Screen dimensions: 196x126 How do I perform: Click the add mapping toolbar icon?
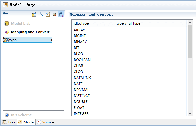pyautogui.click(x=34, y=15)
